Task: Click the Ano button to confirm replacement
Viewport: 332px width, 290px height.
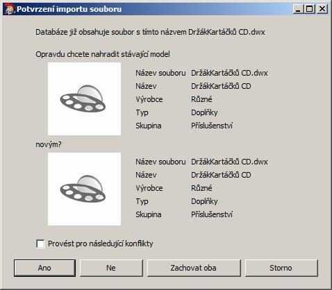Action: (44, 268)
